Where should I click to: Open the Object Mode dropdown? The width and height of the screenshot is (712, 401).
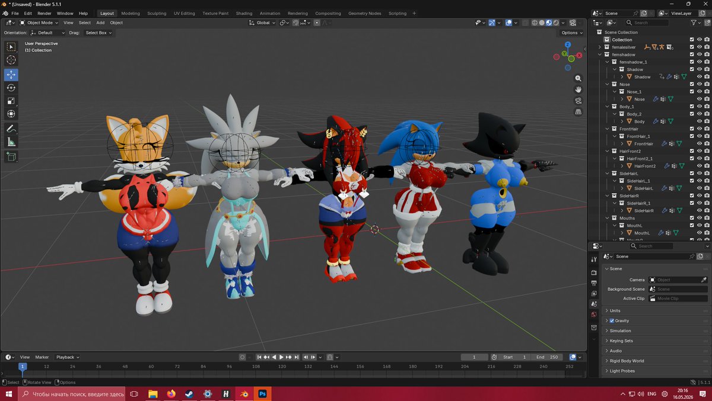pos(39,23)
